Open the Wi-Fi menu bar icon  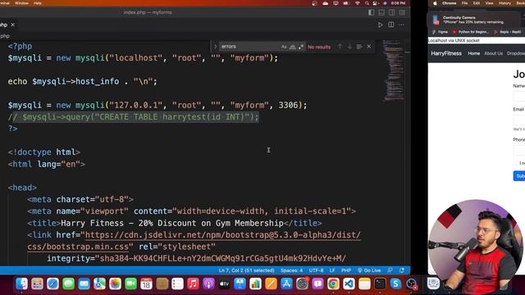358,3
